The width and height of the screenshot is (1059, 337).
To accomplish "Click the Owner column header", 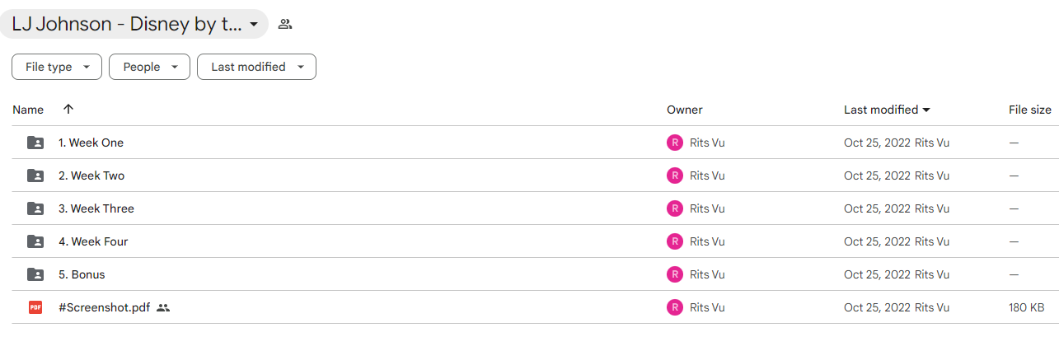I will click(x=685, y=110).
